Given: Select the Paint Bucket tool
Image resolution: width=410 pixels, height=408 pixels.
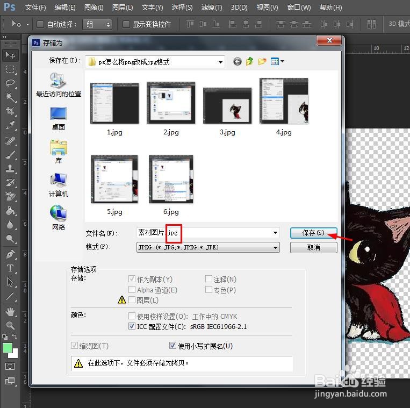Looking at the screenshot, I should 10,211.
